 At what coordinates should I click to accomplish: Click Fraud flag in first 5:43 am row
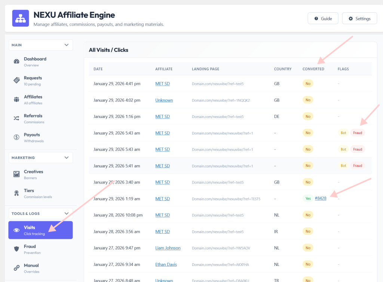[x=358, y=133]
